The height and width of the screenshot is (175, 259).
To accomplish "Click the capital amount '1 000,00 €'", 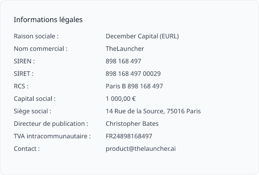I will (121, 99).
